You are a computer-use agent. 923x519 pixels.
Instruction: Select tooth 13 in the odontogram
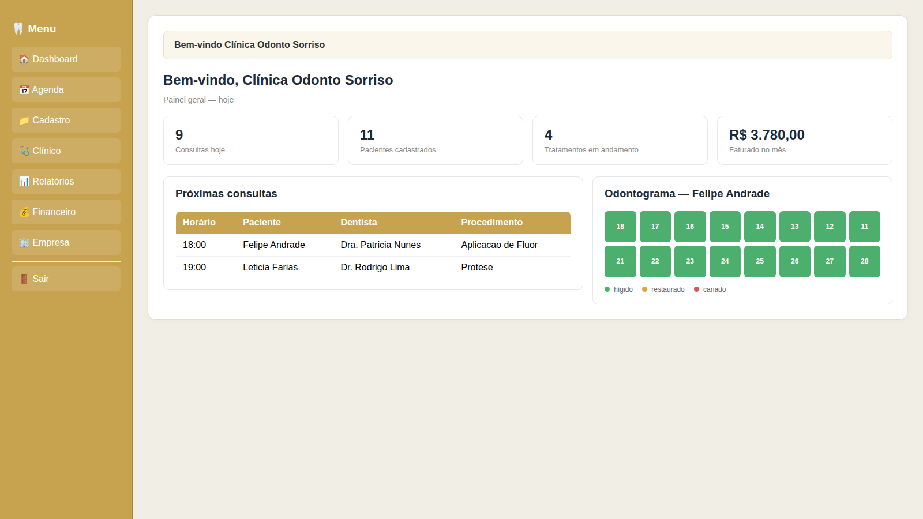point(795,227)
